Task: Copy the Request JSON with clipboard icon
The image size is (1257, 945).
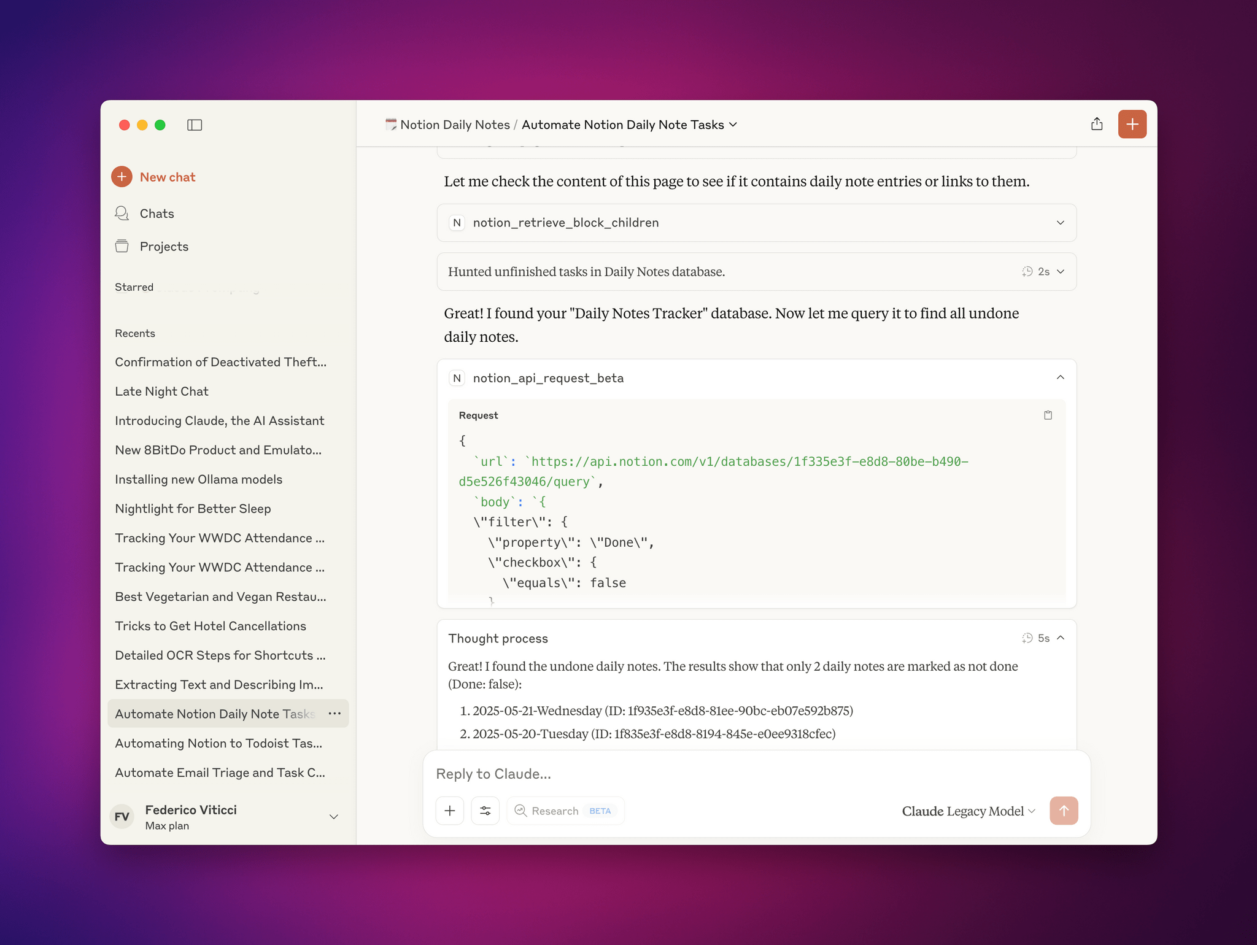Action: pos(1048,415)
